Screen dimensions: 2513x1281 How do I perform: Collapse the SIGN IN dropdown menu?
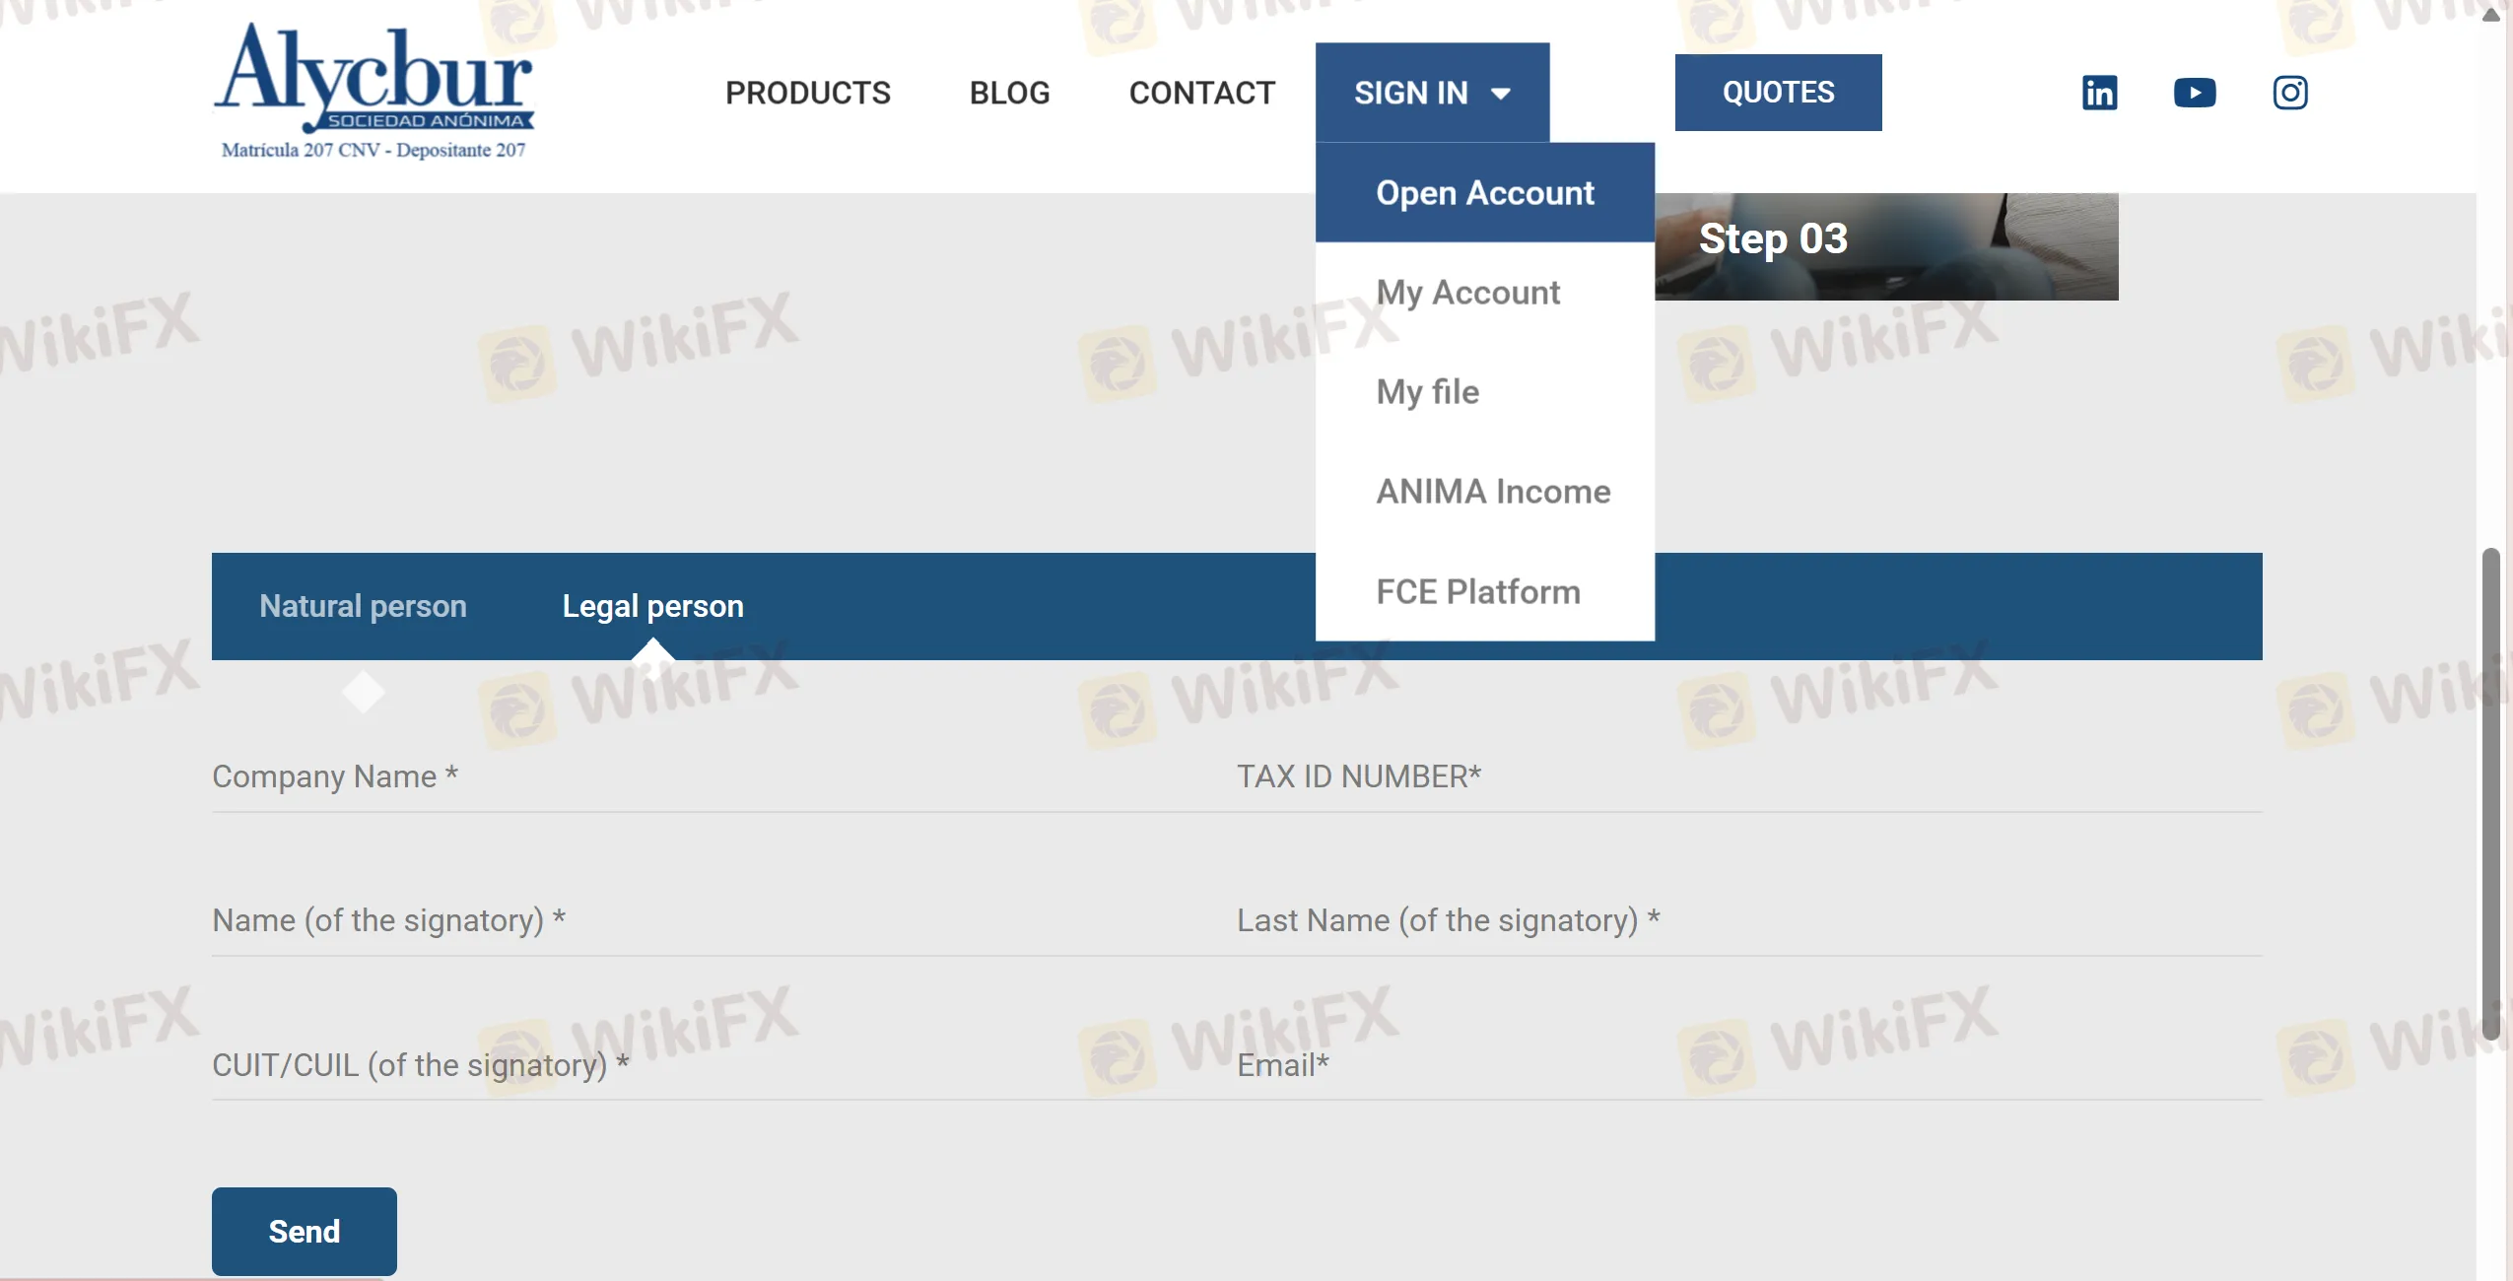coord(1431,93)
